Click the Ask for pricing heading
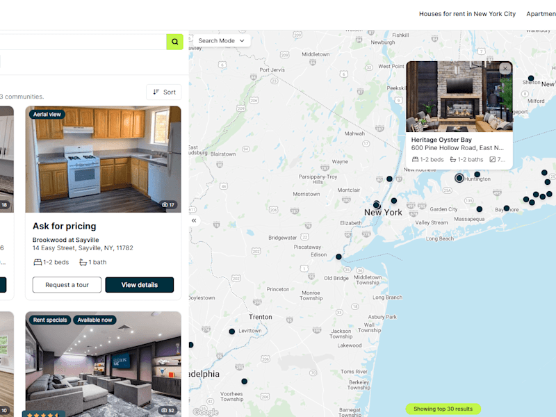556x417 pixels. click(x=64, y=227)
